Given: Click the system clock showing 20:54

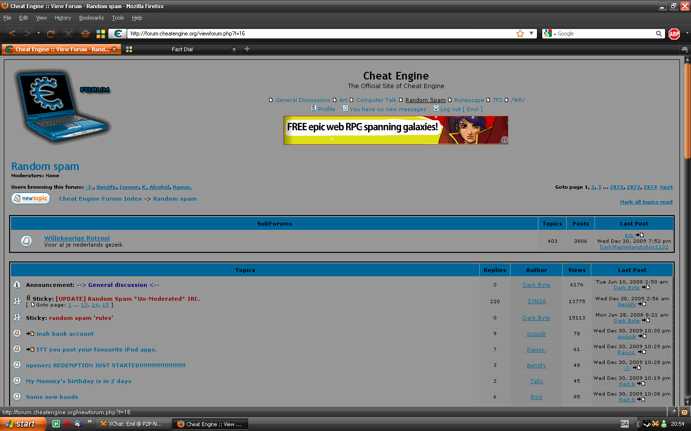Looking at the screenshot, I should tap(678, 424).
